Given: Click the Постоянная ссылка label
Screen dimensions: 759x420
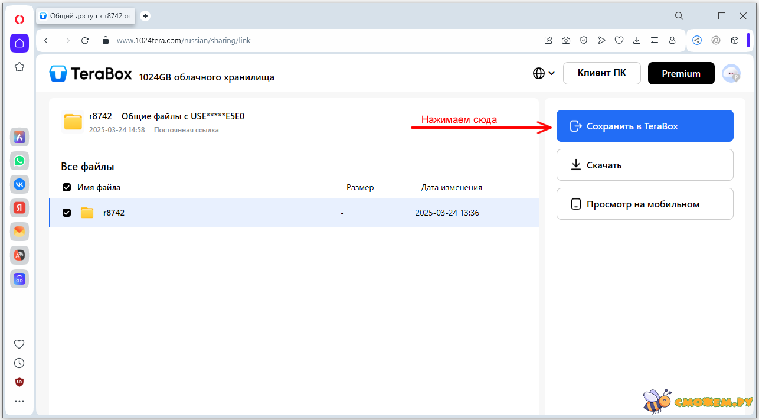Looking at the screenshot, I should point(187,130).
